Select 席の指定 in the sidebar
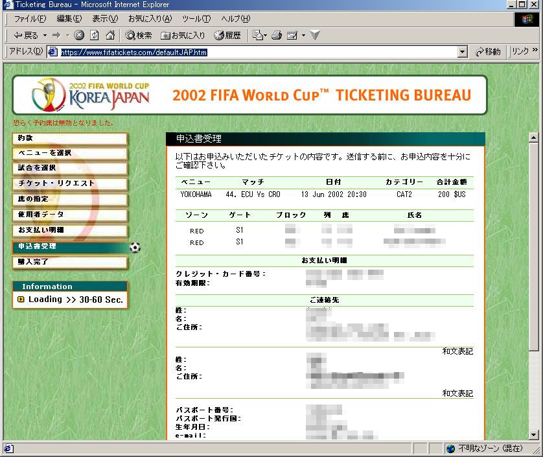 coord(70,199)
